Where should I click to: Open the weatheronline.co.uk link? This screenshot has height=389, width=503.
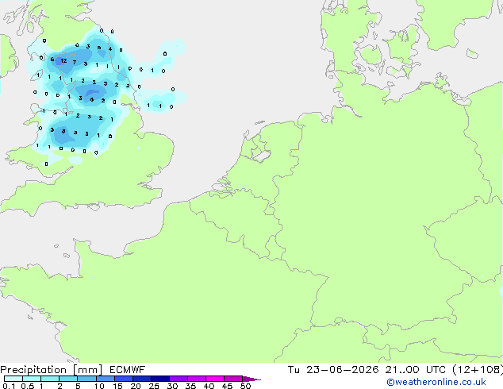point(436,382)
